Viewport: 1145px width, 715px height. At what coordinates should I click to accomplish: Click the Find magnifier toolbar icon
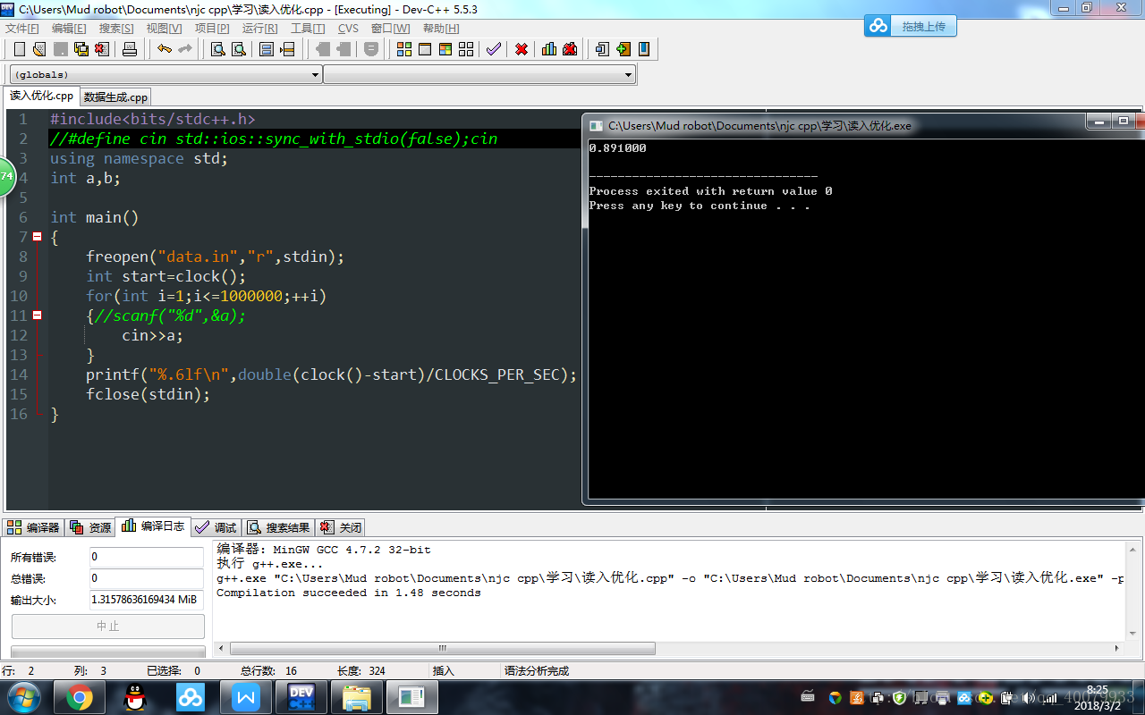click(x=217, y=49)
